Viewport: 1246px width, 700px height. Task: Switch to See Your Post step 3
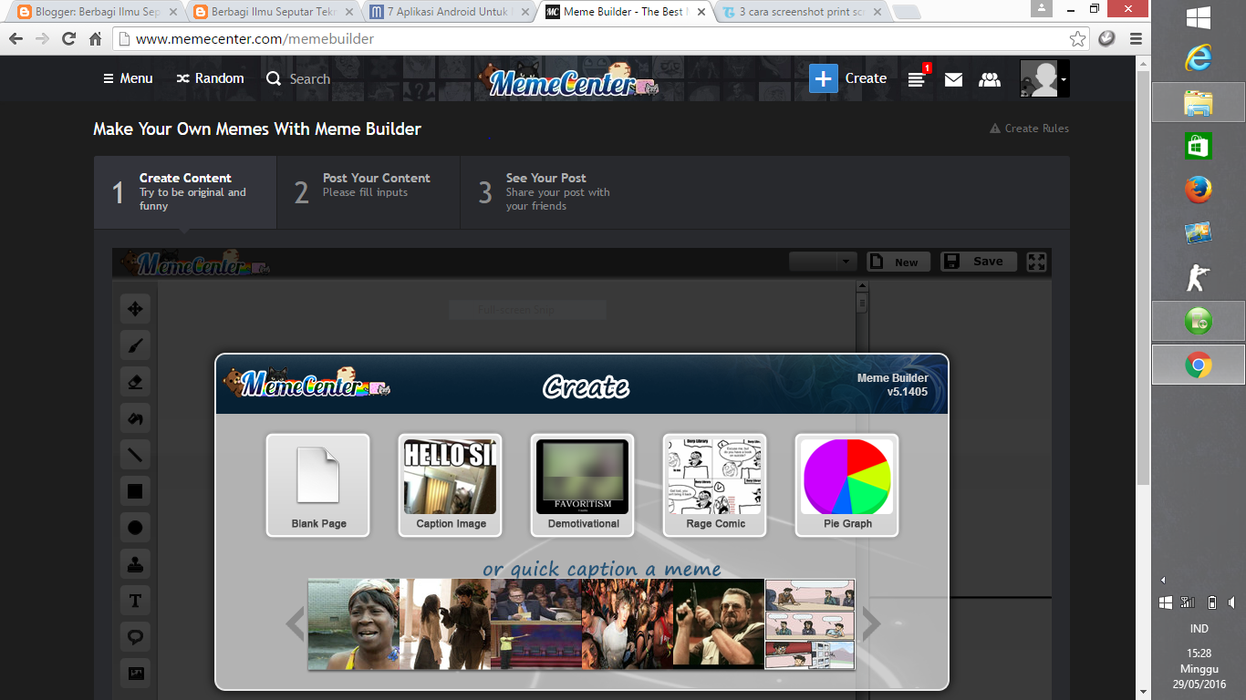[552, 192]
